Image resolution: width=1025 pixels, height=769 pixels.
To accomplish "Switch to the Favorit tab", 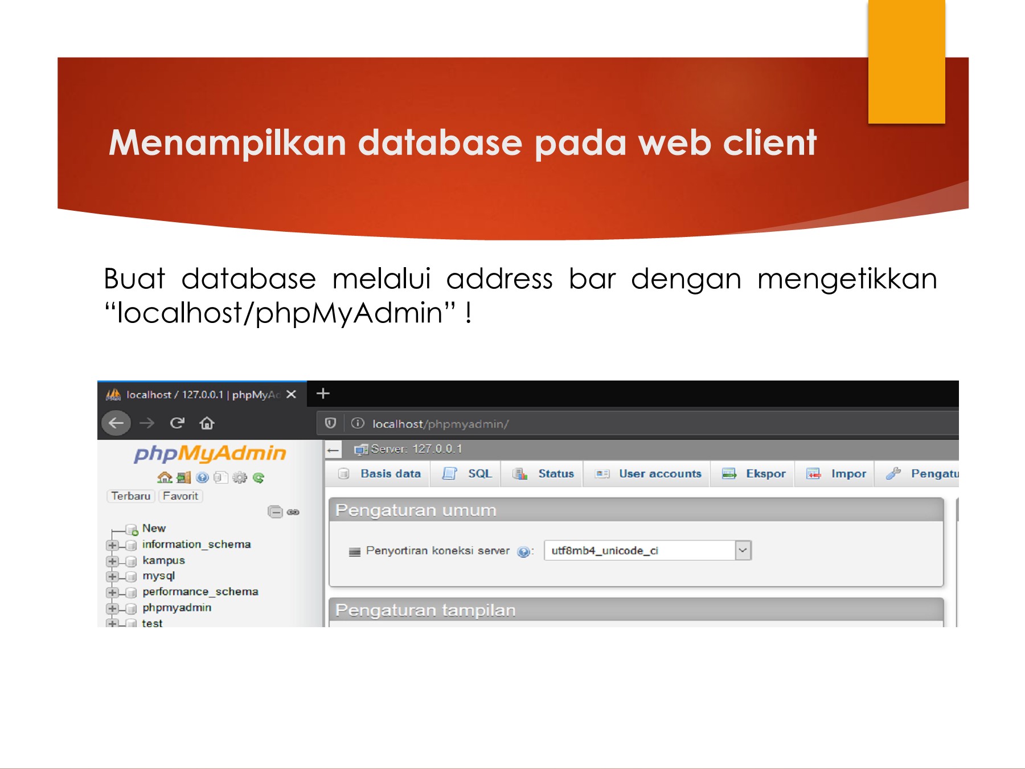I will click(x=181, y=496).
